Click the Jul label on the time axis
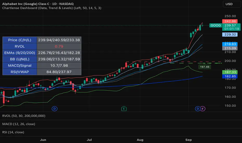Viewport: 242px width, 143px height. click(89, 140)
